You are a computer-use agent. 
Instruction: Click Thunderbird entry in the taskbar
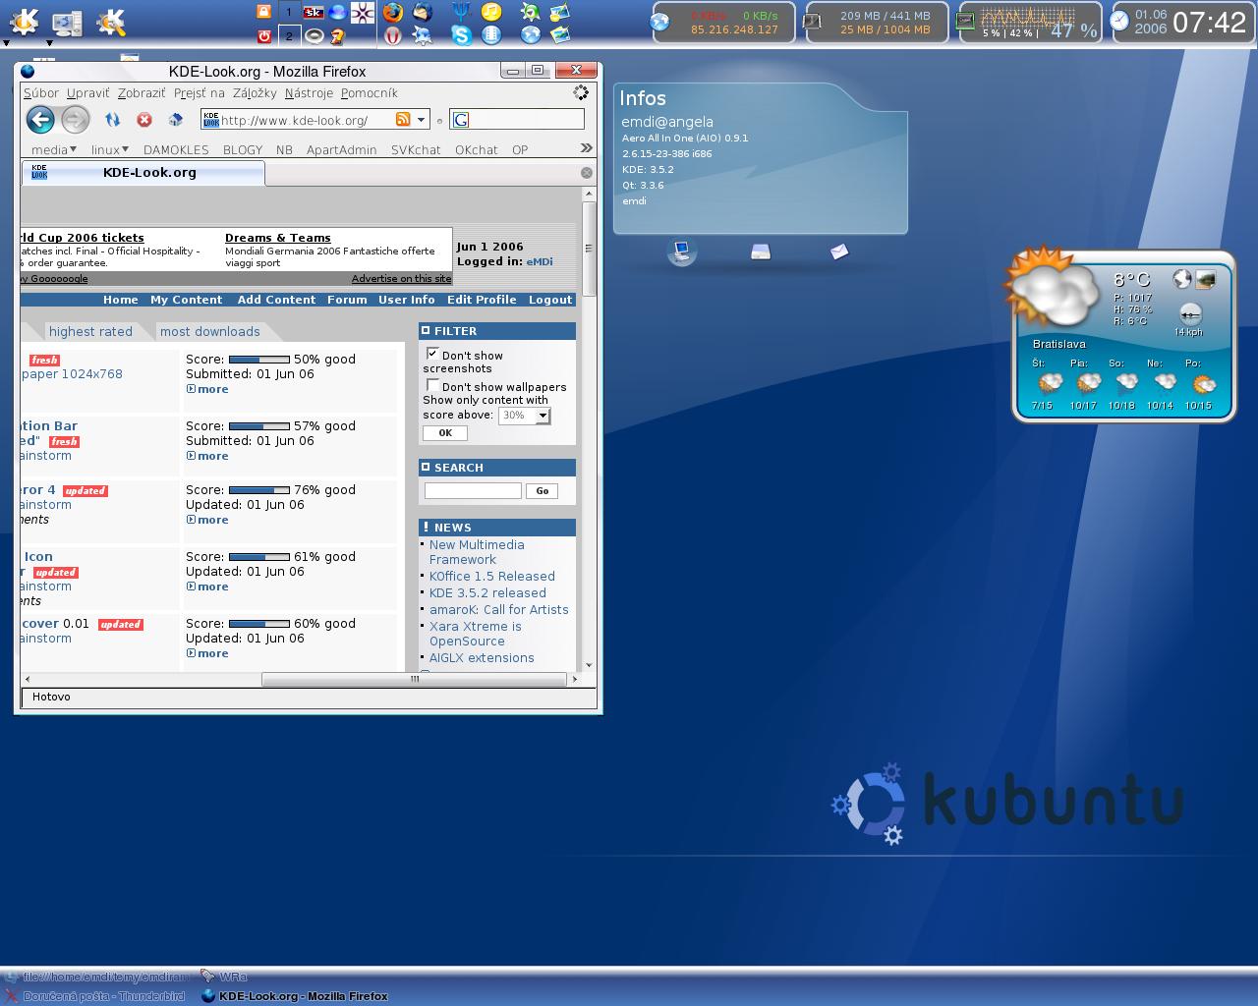[95, 996]
